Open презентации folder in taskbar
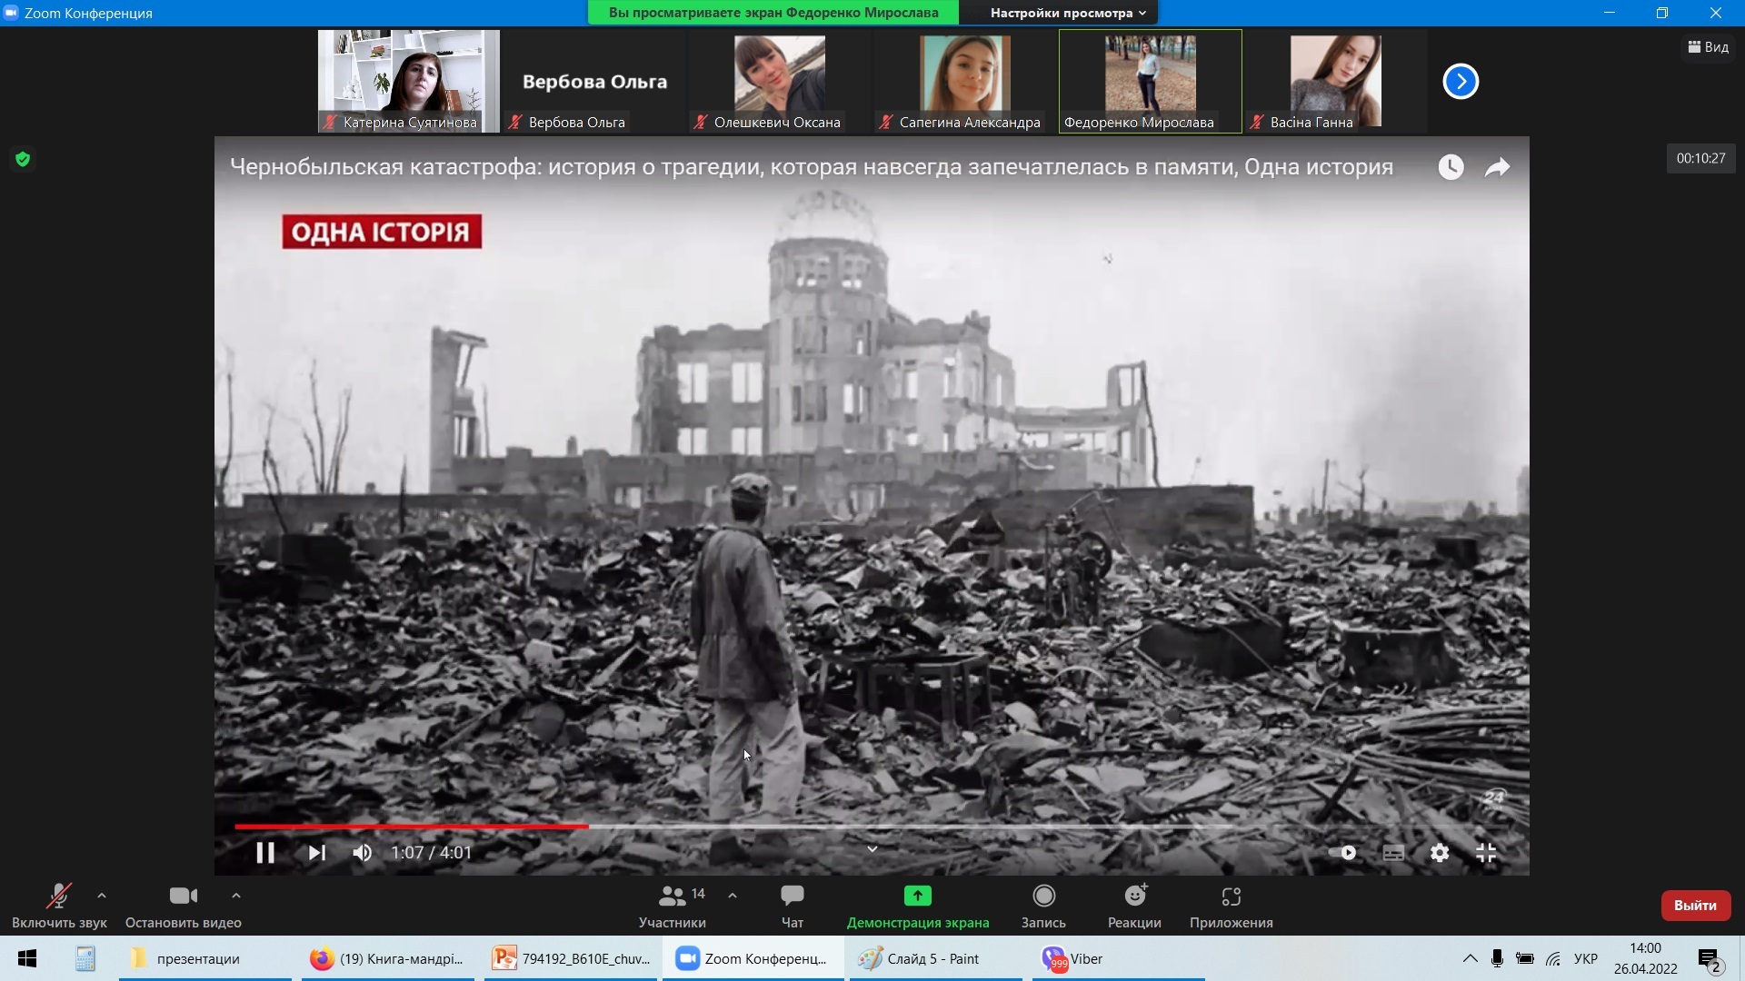The image size is (1745, 981). (205, 958)
